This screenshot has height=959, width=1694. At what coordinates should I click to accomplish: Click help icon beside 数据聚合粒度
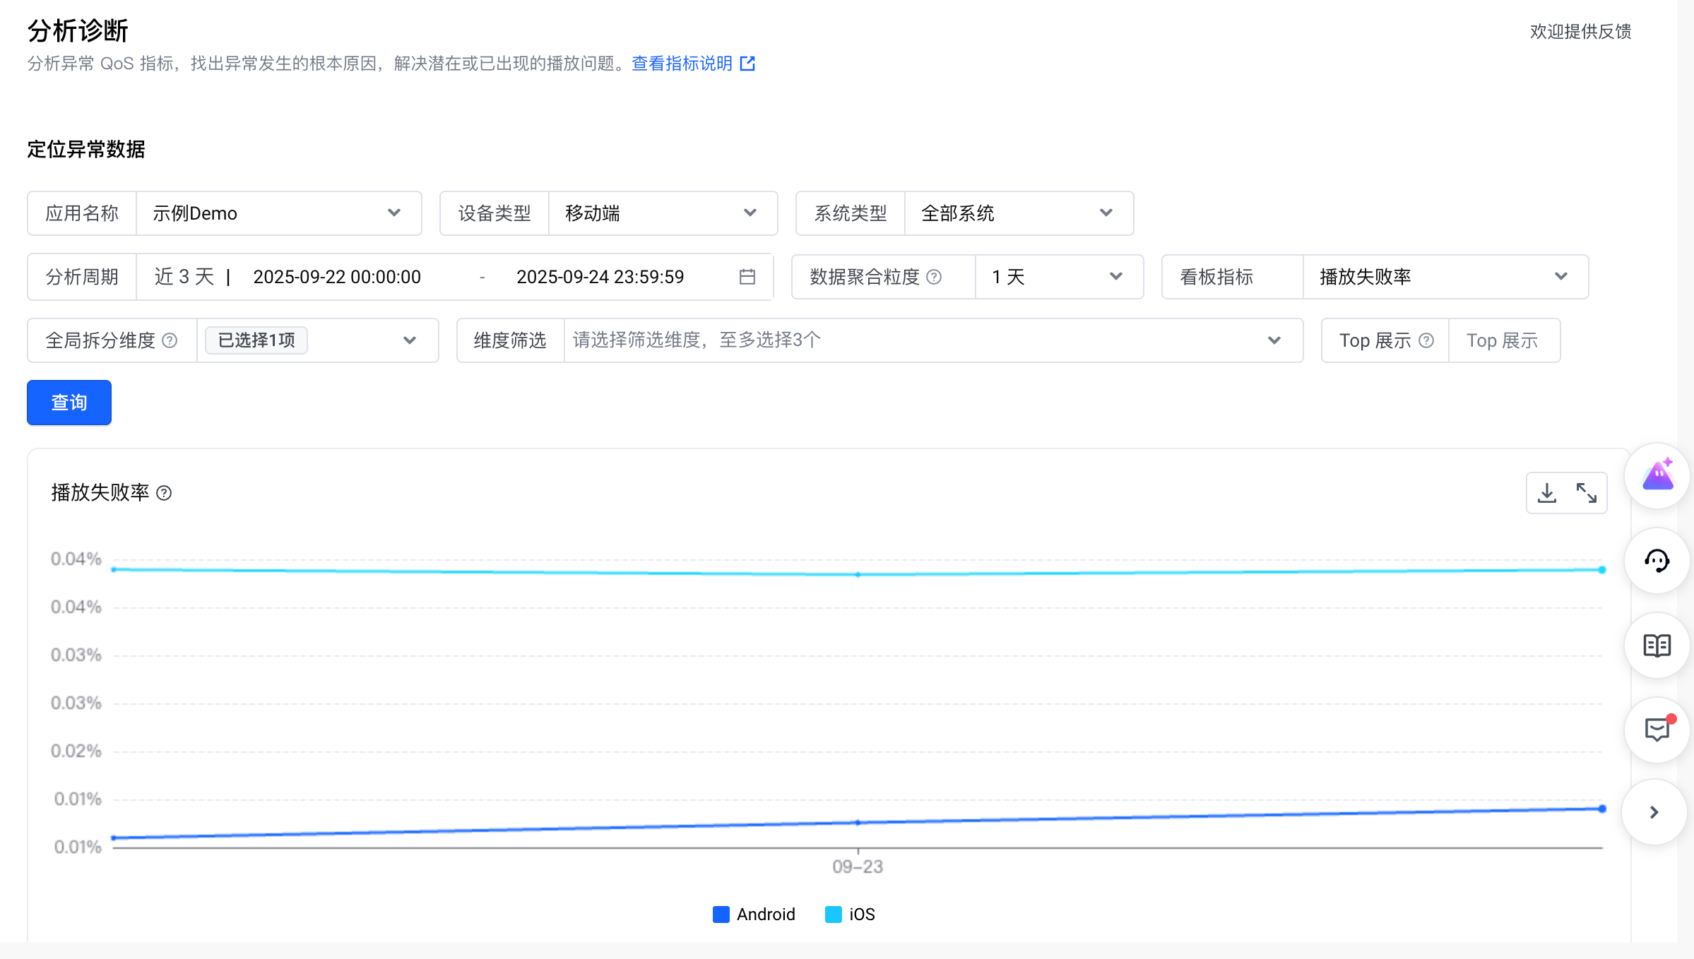[934, 277]
